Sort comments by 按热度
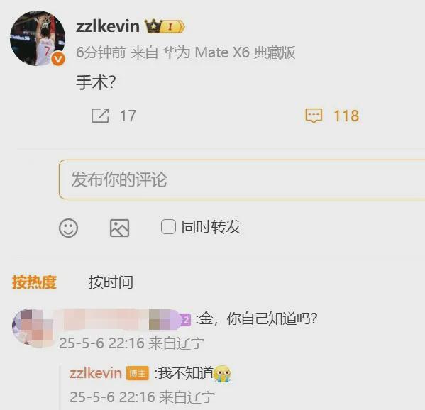This screenshot has height=410, width=425. (34, 282)
